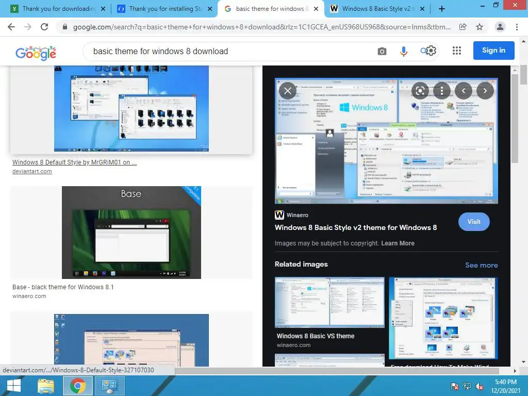Image resolution: width=528 pixels, height=396 pixels.
Task: Share this page via the share icon
Action: coord(463,27)
